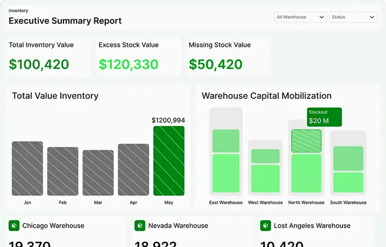Click the Lost Angeles Warehouse box icon
386x247 pixels.
tap(265, 226)
